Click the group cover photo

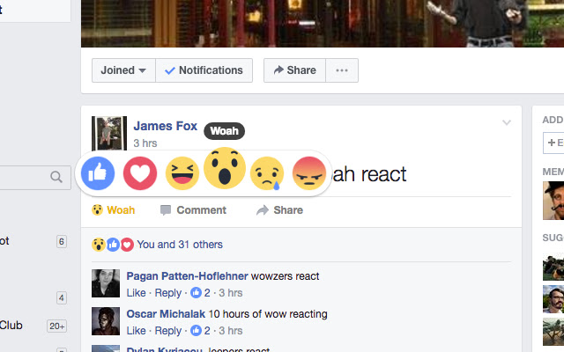pos(323,24)
